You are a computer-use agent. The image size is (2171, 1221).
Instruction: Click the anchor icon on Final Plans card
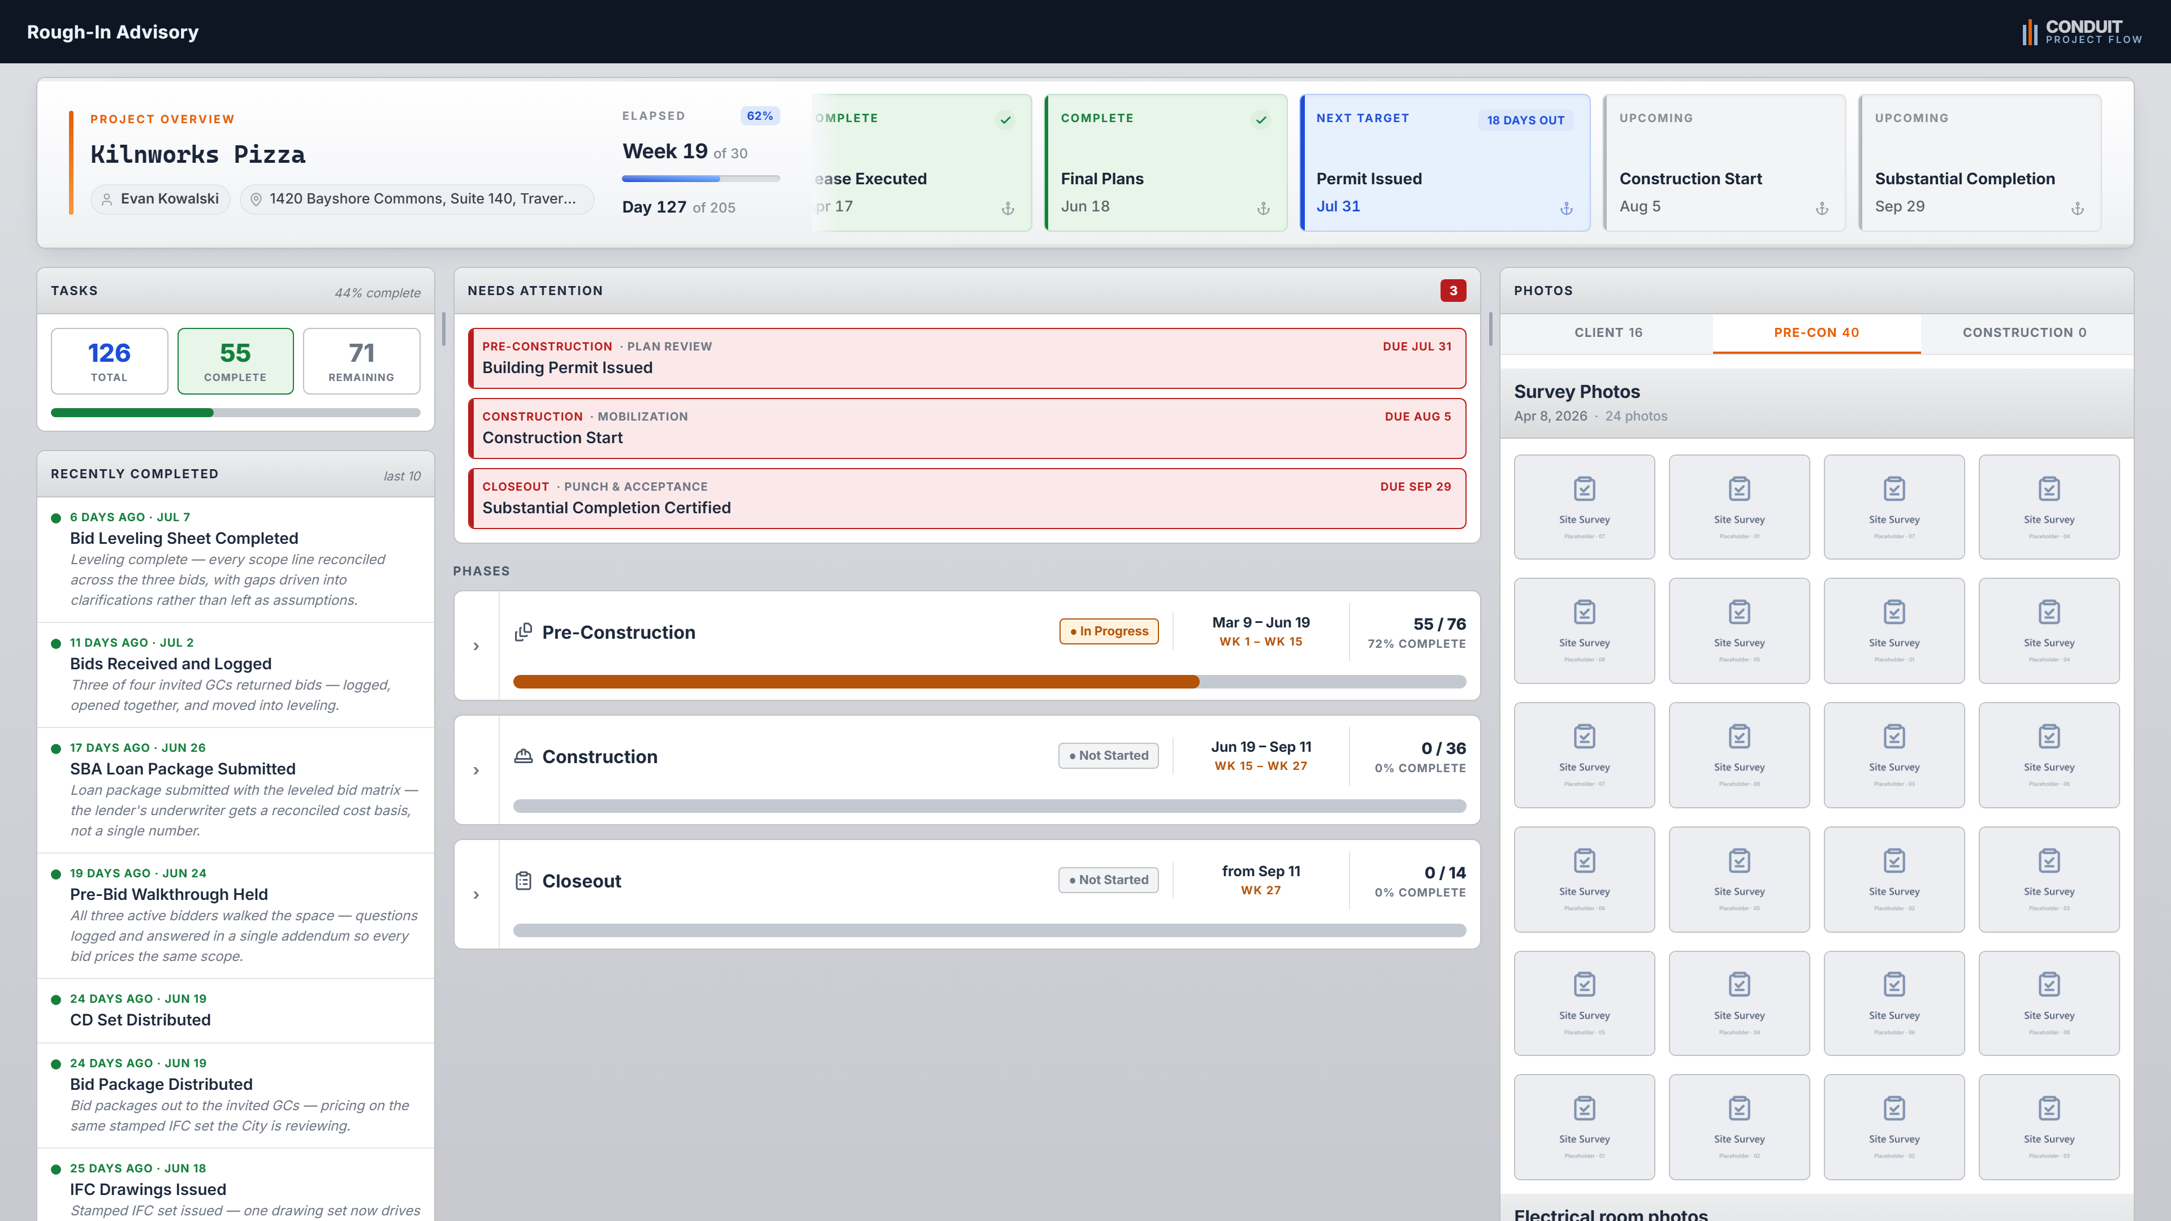tap(1264, 208)
